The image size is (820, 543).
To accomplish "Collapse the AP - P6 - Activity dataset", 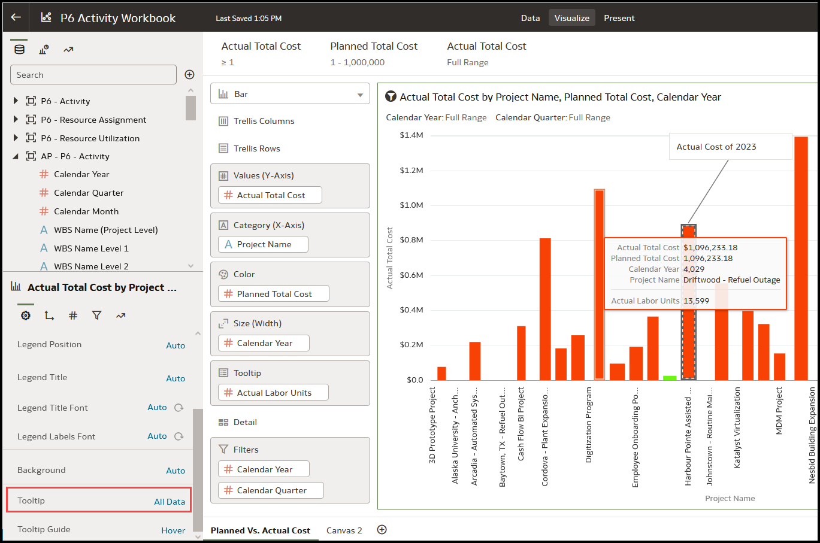I will click(16, 156).
